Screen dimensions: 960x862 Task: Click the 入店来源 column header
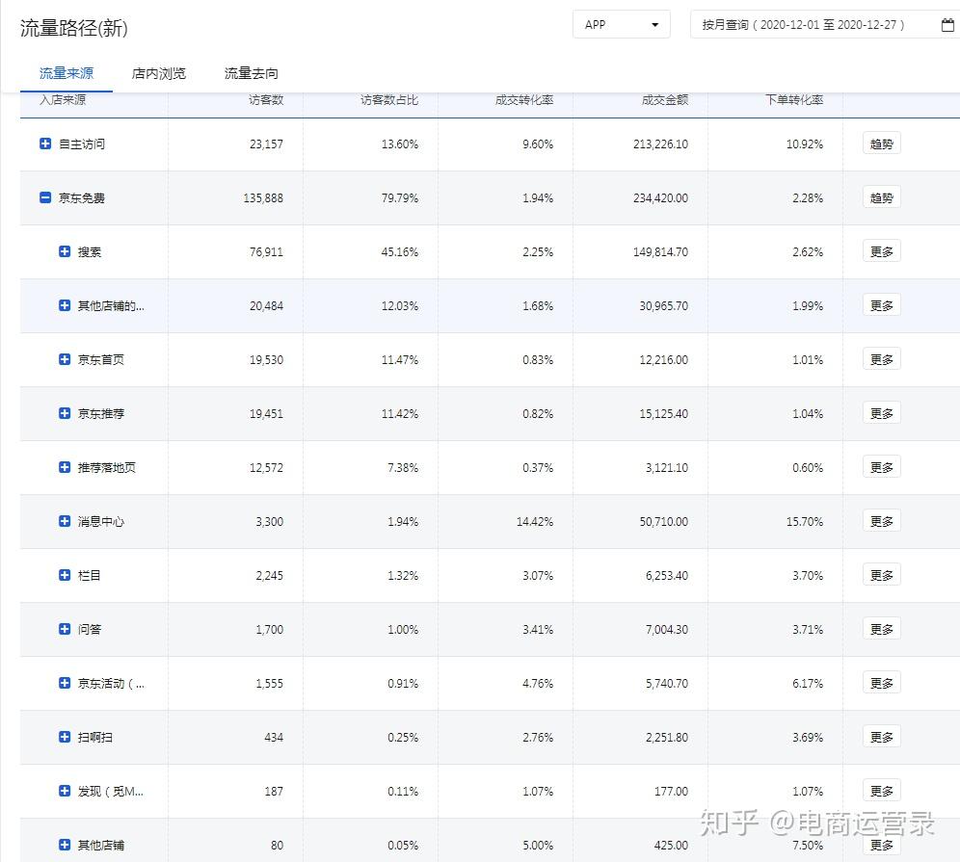(x=63, y=100)
